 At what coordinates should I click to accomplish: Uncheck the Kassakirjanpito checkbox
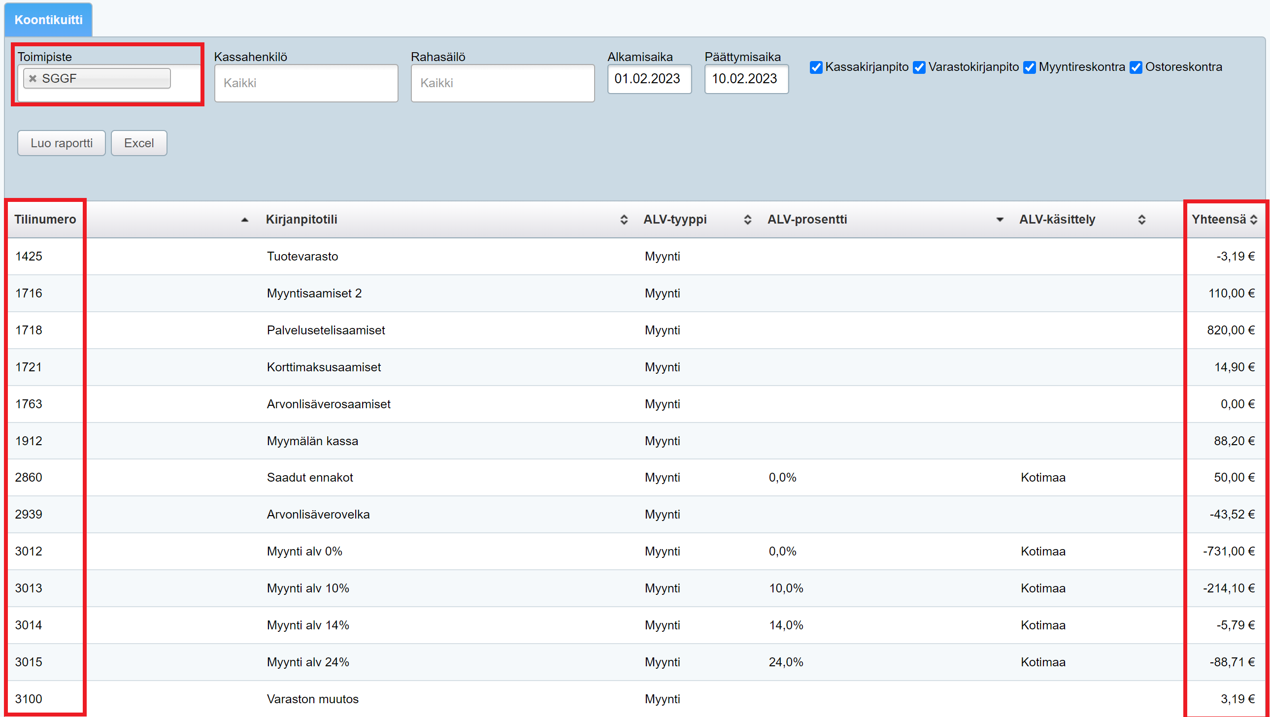[x=816, y=67]
